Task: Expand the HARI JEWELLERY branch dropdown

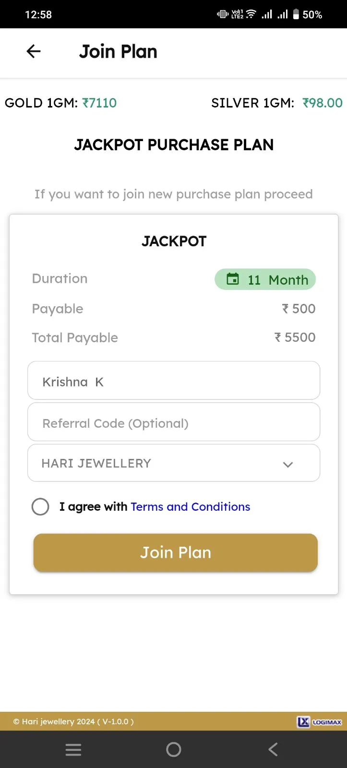Action: click(x=174, y=463)
